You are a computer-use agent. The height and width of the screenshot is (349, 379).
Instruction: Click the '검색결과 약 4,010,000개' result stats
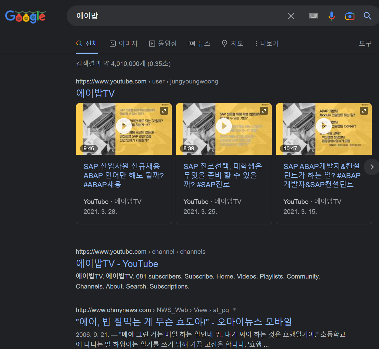123,64
